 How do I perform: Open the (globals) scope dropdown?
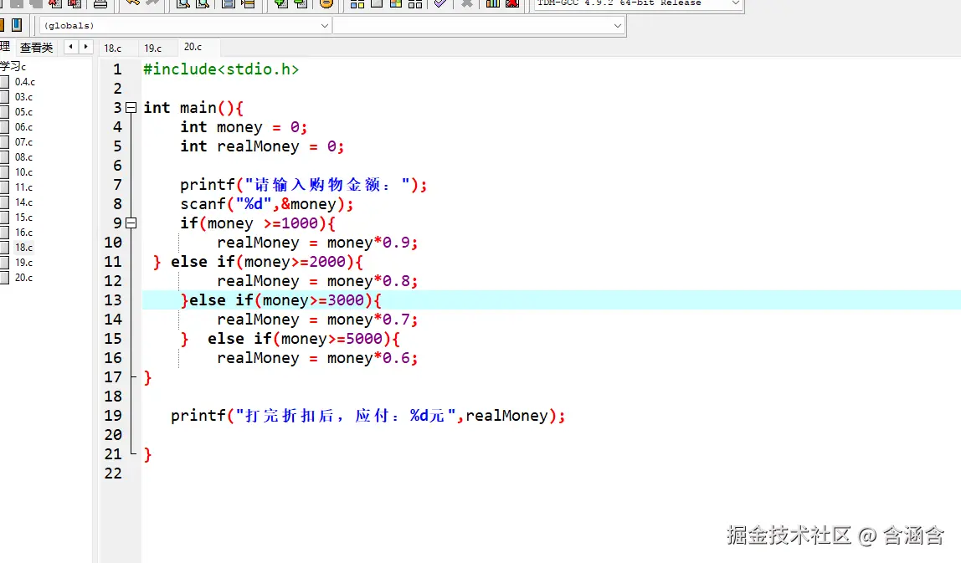[x=187, y=26]
